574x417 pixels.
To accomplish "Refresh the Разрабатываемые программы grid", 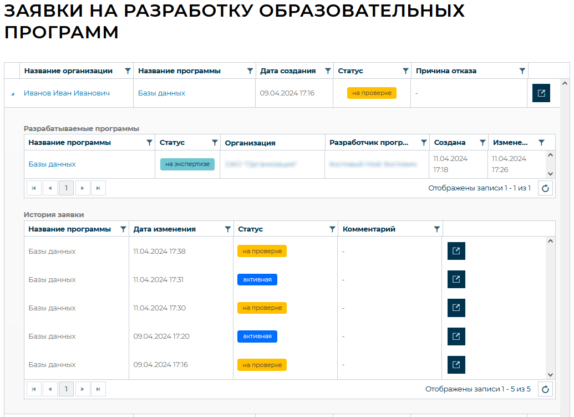I will click(545, 188).
